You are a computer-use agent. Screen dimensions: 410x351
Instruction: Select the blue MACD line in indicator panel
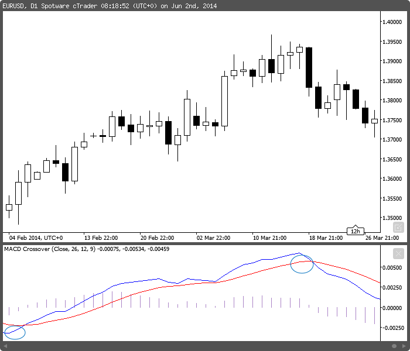135,281
